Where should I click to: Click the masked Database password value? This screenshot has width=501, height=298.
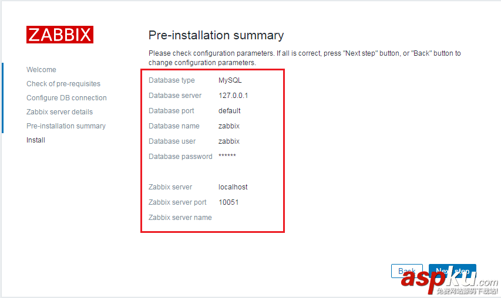[227, 157]
